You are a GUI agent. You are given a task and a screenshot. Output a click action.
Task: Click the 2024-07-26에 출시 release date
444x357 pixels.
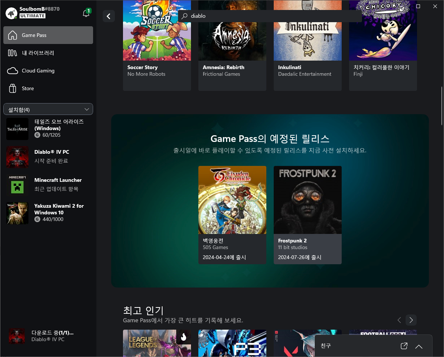tap(300, 257)
